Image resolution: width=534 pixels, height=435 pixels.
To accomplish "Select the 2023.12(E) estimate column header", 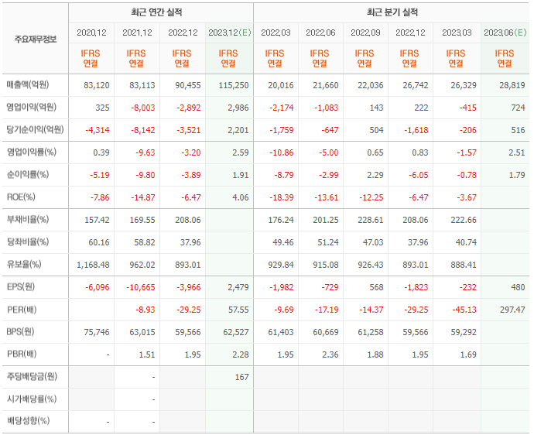I will 230,33.
